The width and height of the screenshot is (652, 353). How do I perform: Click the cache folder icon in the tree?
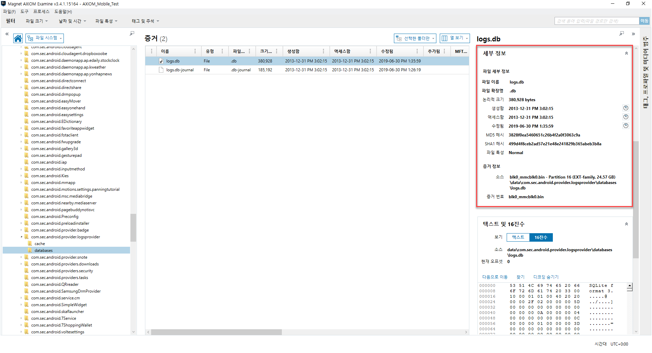[30, 244]
